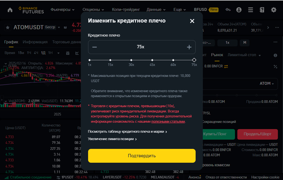Open the Копи-трейдинг menu item
Screen dimensions: 283x180
(x=126, y=9)
